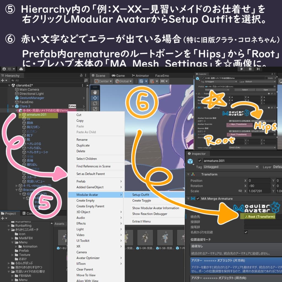282x282 pixels.
Task: Click Extract Menu in the submenu
Action: coord(154,221)
